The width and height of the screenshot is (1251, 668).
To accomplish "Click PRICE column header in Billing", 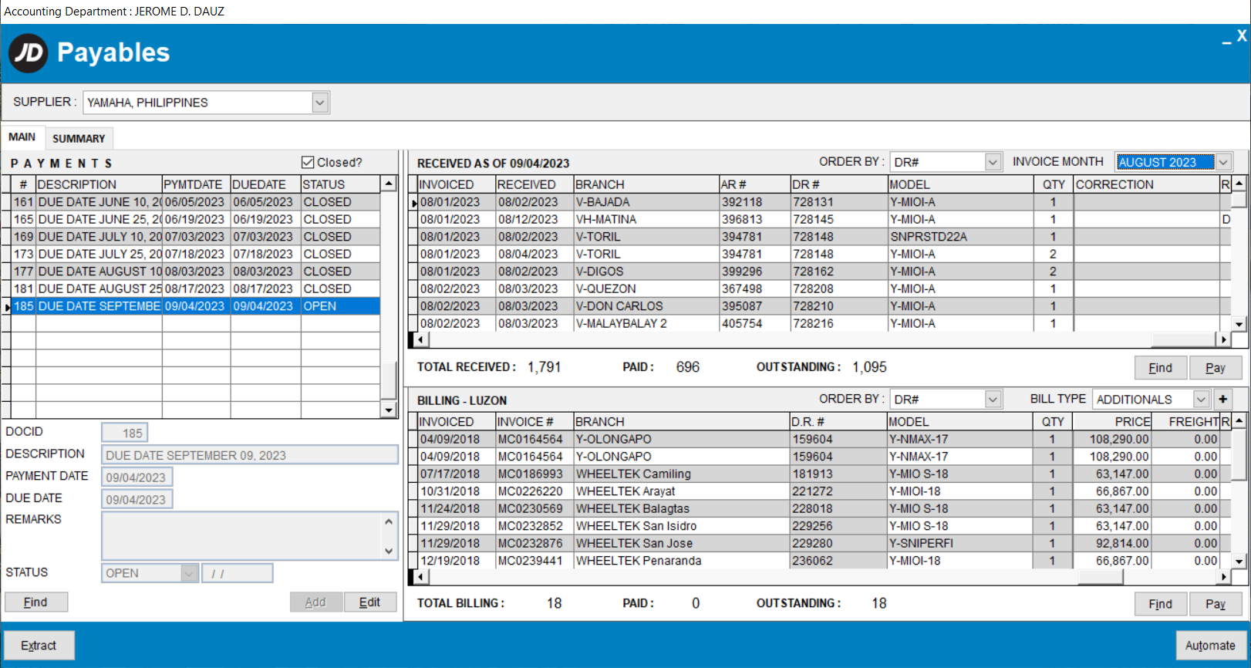I will 1111,422.
